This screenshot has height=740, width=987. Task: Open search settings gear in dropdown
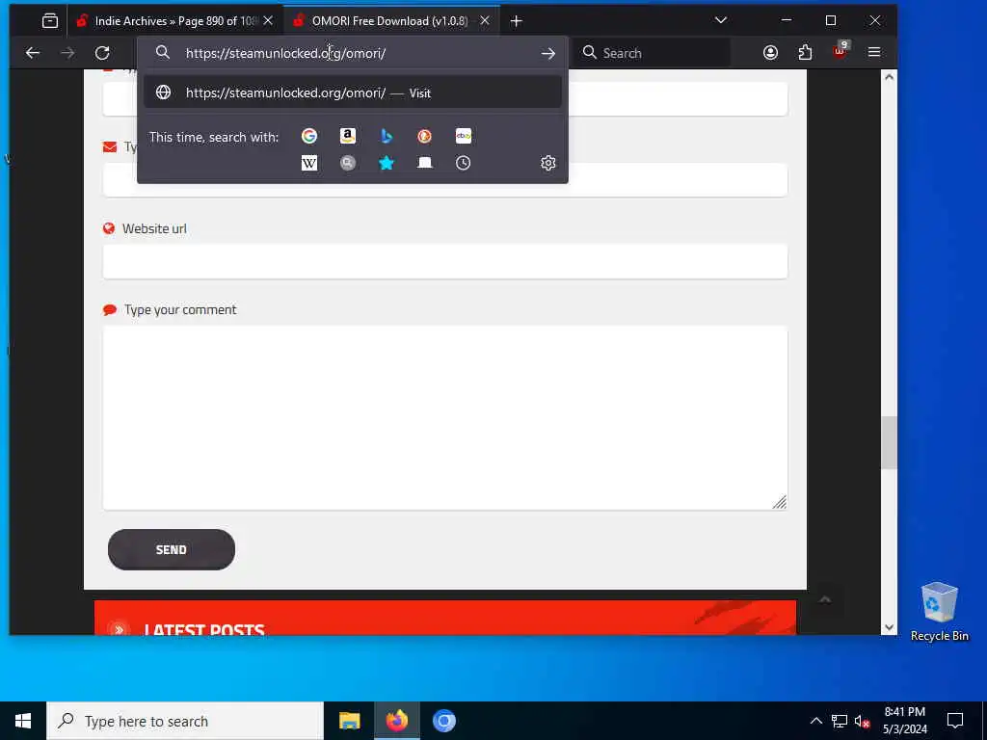pos(548,163)
